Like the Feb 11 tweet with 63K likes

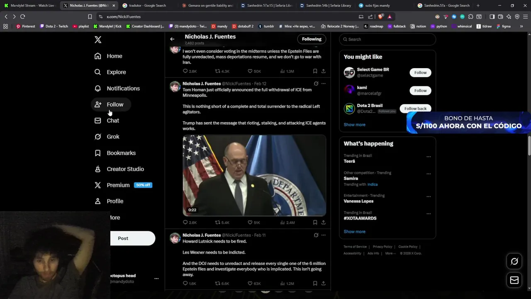click(x=250, y=284)
